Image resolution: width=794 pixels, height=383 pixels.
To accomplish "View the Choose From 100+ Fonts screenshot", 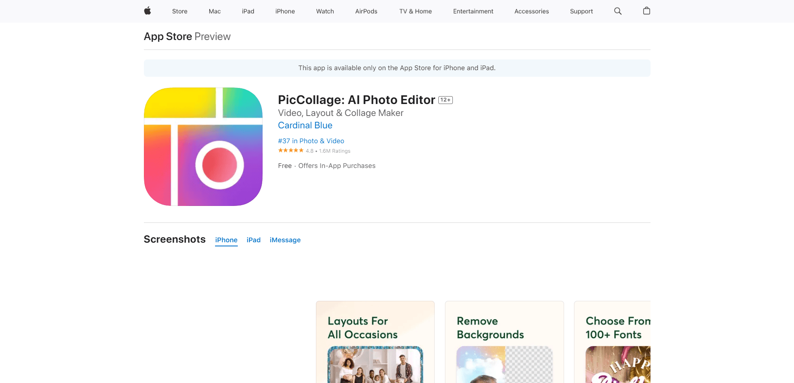I will 612,342.
